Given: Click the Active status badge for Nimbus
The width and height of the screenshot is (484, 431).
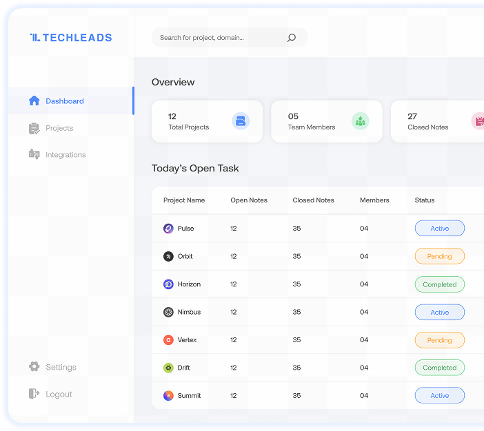Looking at the screenshot, I should tap(440, 312).
